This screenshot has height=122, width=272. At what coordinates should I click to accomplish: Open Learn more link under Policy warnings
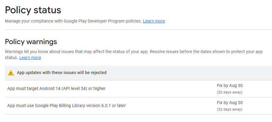[x=30, y=58]
